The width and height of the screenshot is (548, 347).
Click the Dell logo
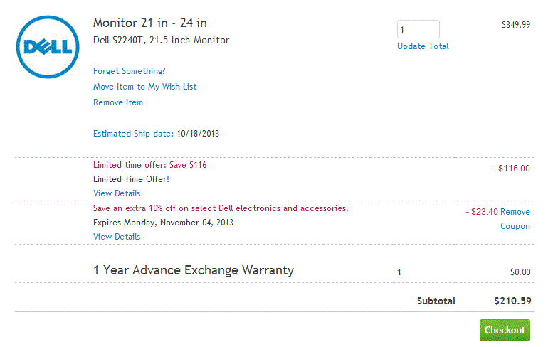coord(47,47)
